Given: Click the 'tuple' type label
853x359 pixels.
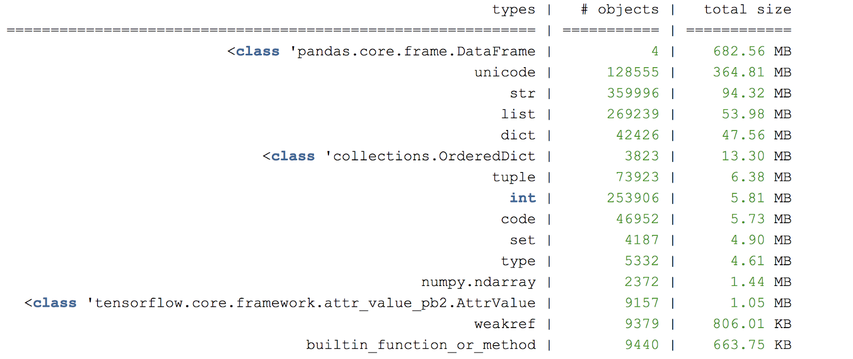Looking at the screenshot, I should [513, 177].
